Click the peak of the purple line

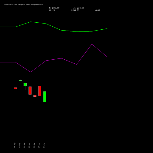tap(92, 44)
